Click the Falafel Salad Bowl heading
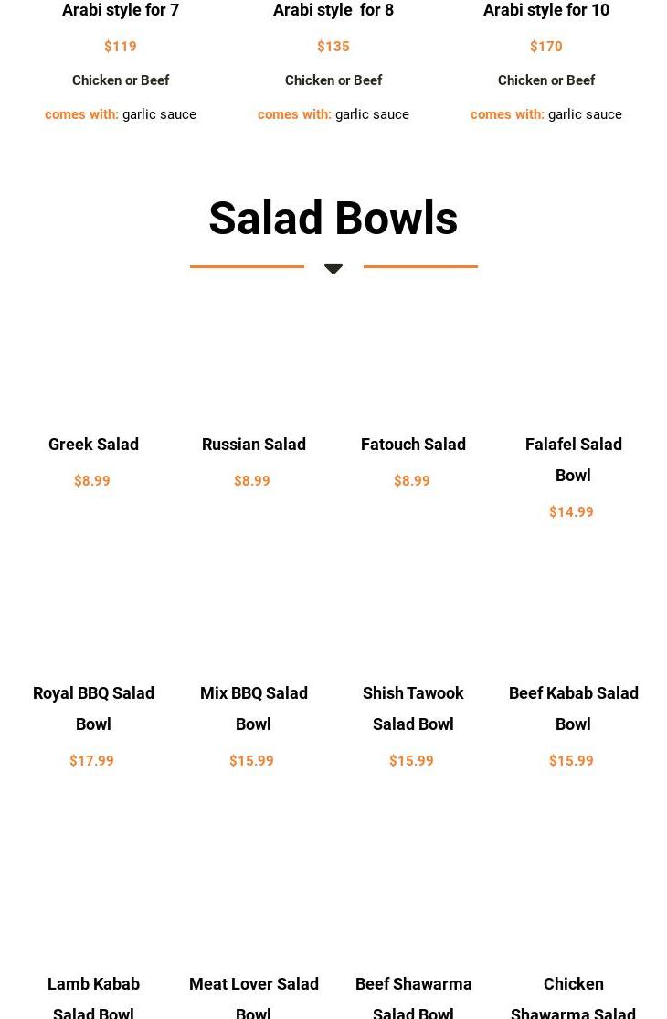667x1019 pixels. (x=573, y=458)
